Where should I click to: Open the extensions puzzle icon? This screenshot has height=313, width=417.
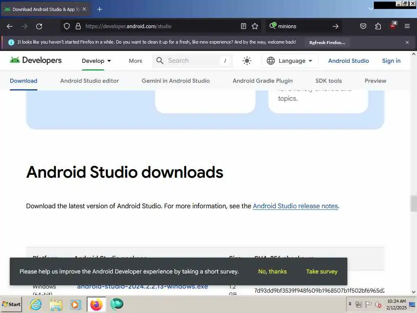coord(378,26)
